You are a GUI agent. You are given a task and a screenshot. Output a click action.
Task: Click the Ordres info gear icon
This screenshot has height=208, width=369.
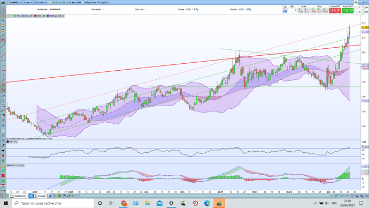point(197,10)
